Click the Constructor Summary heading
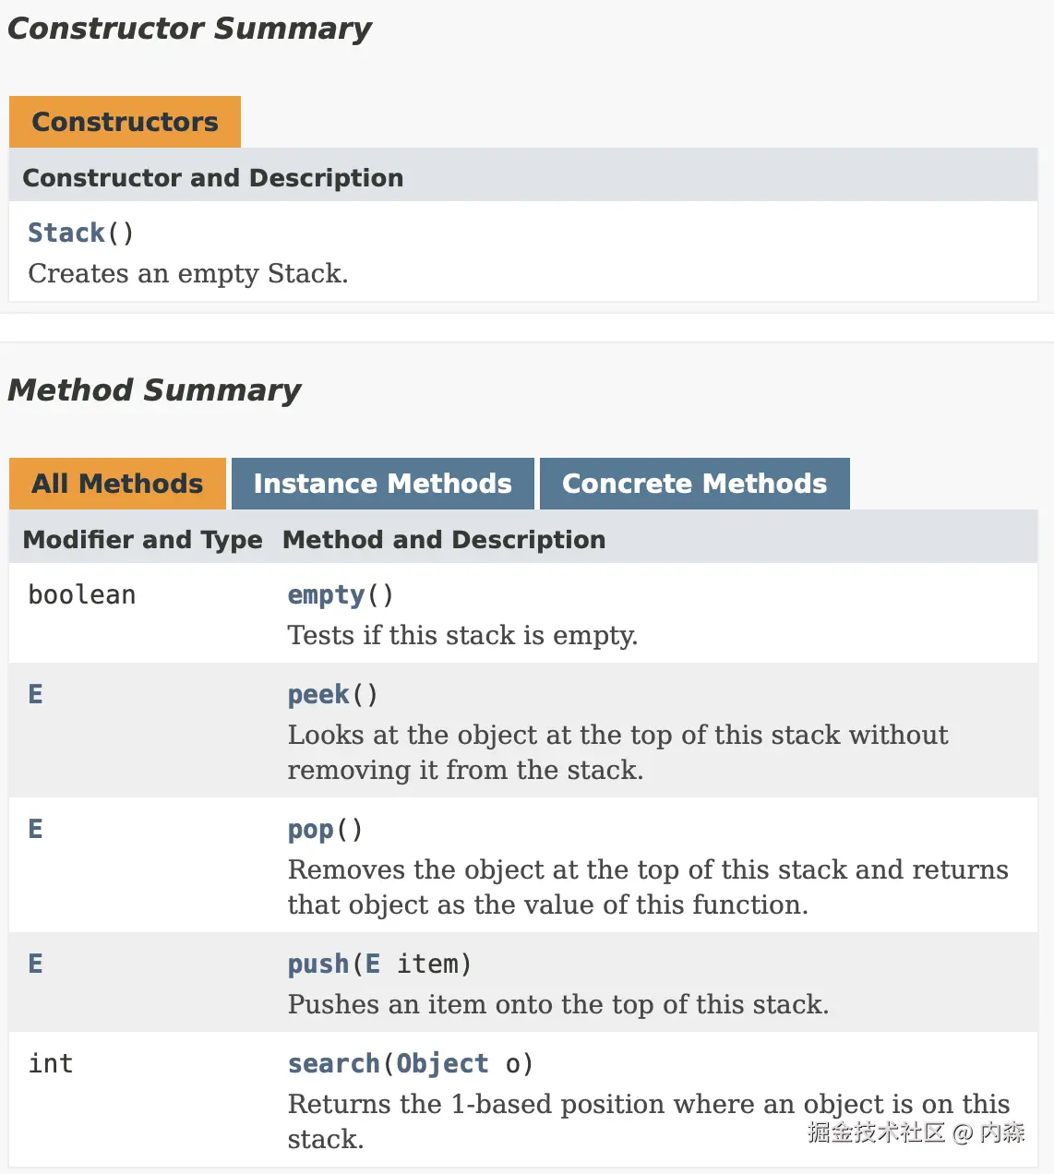 pyautogui.click(x=189, y=29)
